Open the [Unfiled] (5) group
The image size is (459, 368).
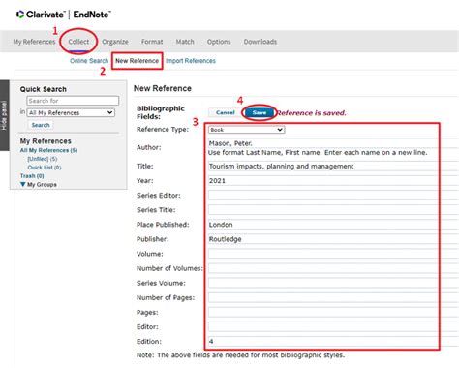[43, 159]
